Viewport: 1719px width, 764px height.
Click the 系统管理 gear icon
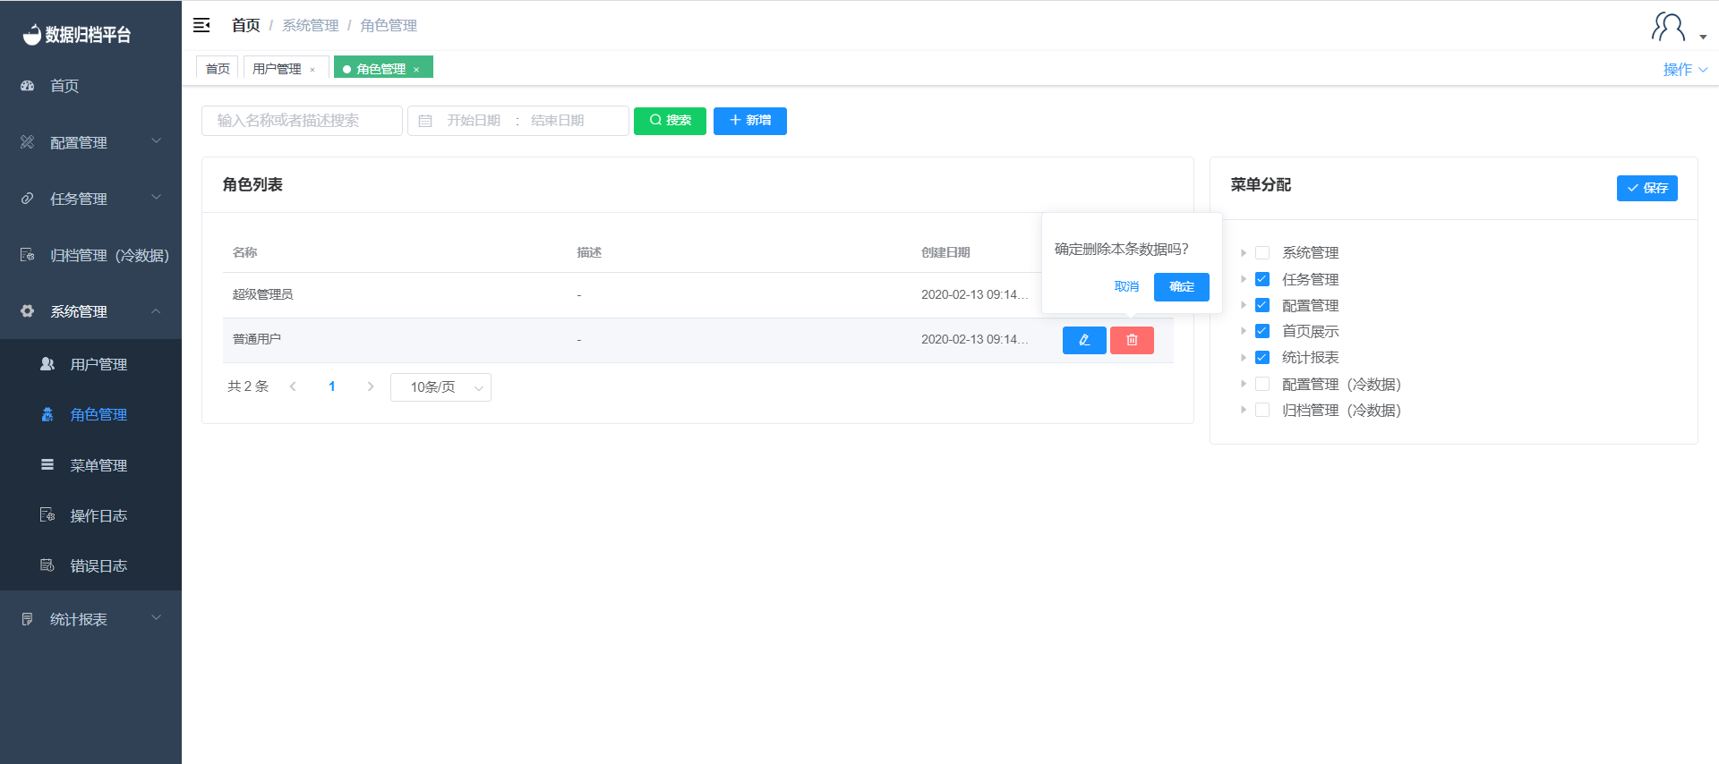27,311
